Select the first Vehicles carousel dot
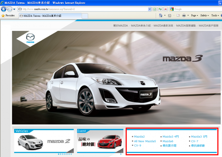The width and height of the screenshot is (222, 157). [59, 154]
